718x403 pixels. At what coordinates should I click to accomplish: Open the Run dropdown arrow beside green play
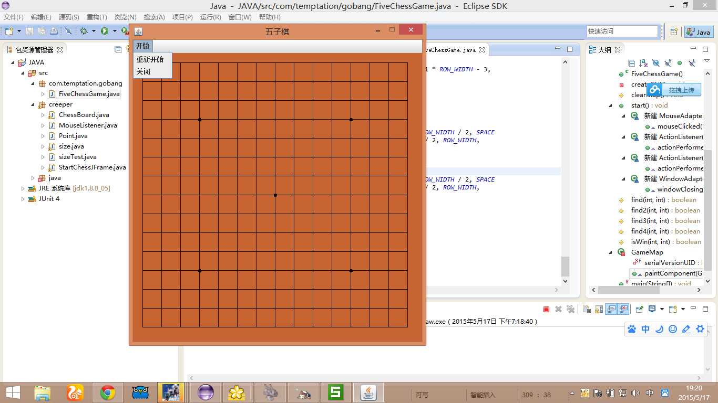click(x=114, y=31)
